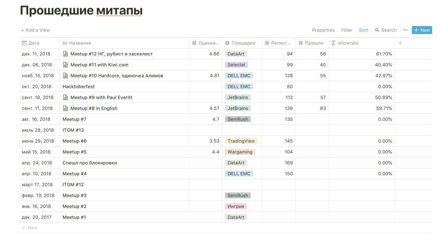
Task: Click the date февр. 13, 2018
Action: coord(38,195)
